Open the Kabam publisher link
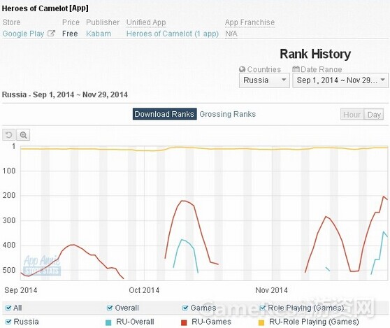 (x=99, y=34)
